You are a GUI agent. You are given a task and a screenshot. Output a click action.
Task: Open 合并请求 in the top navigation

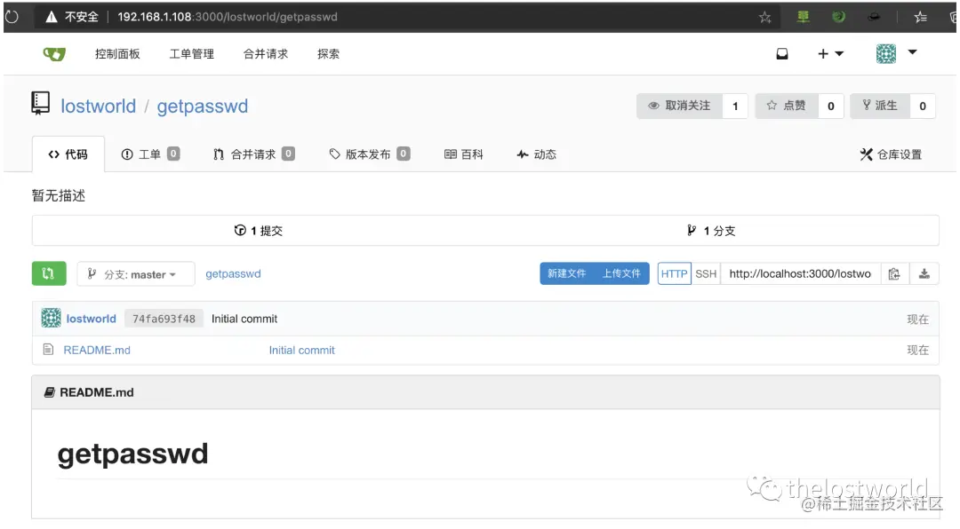point(266,54)
